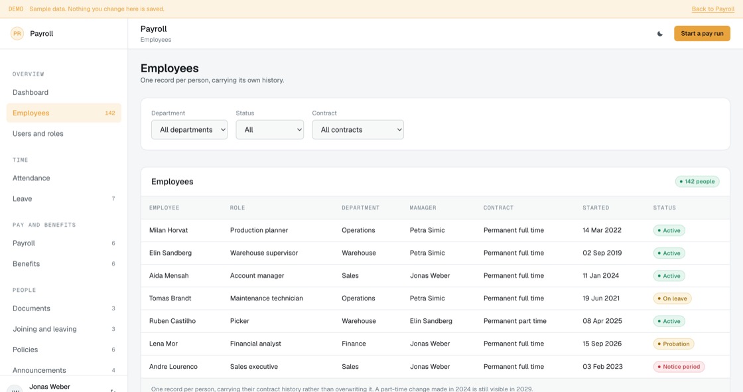Click the Notice period status badge
The image size is (743, 392).
click(679, 367)
